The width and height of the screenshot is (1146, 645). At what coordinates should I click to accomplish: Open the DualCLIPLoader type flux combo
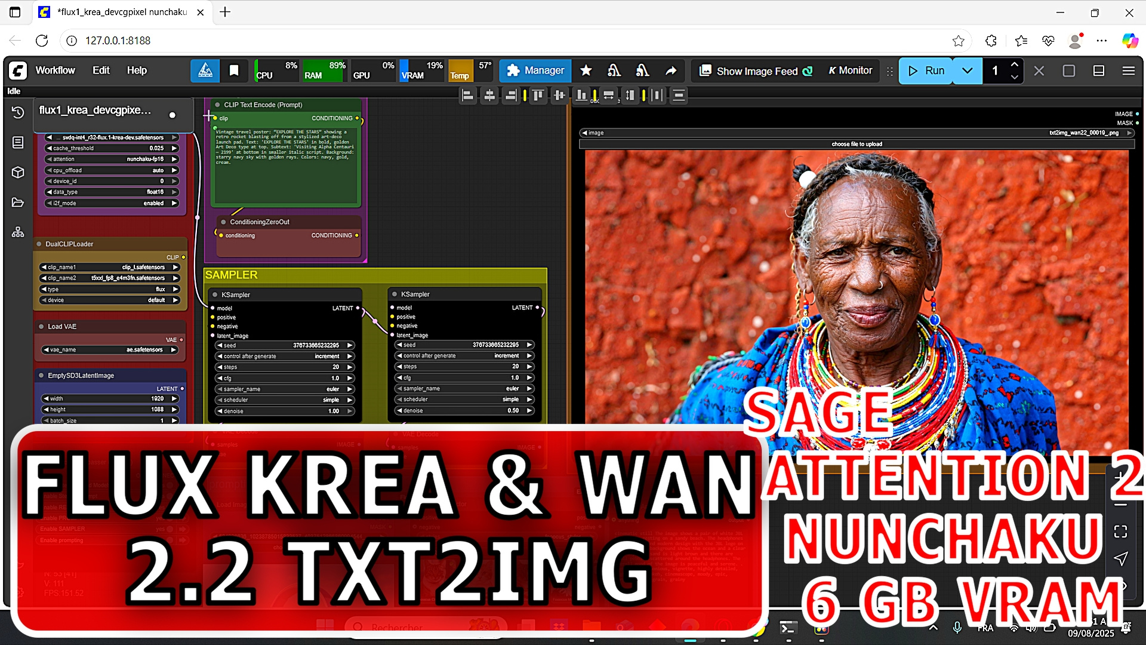point(110,290)
